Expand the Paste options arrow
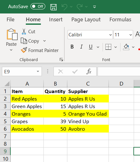140x162 pixels. coord(11,50)
